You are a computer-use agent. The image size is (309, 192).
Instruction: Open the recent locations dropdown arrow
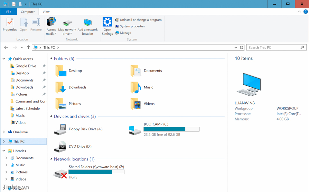[x=22, y=48]
